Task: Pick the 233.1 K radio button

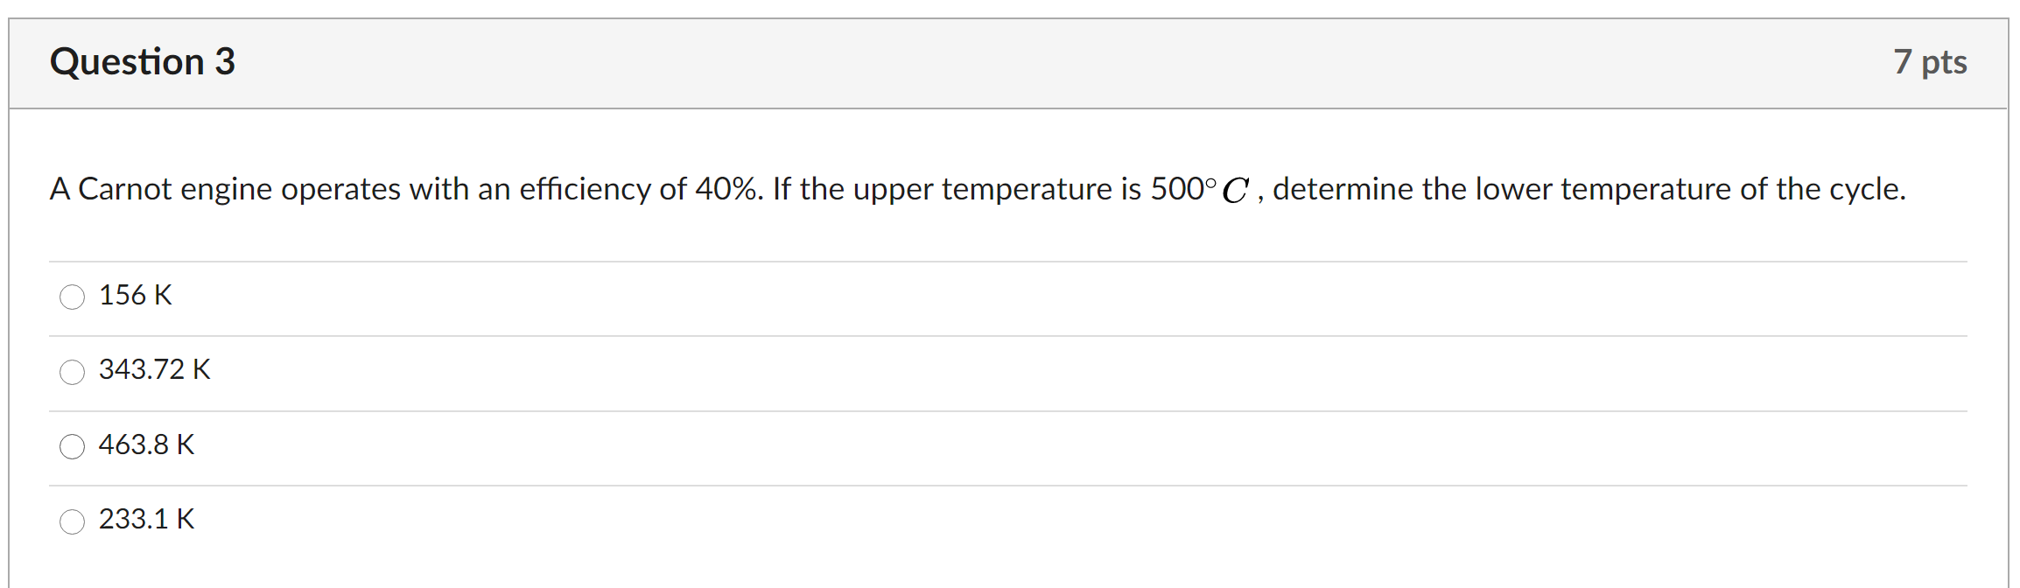Action: 72,521
